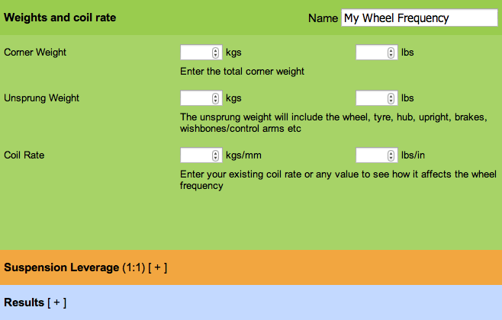Click Coil Rate kgs/mm input field

(195, 155)
